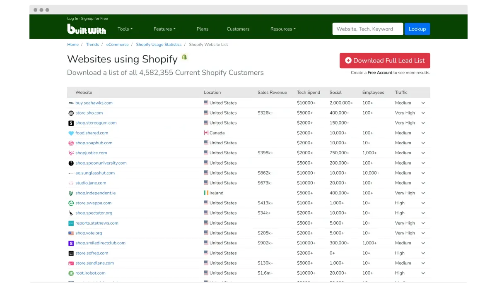Image resolution: width=497 pixels, height=287 pixels.
Task: Click the shop.stereogum.com favicon
Action: tap(71, 123)
